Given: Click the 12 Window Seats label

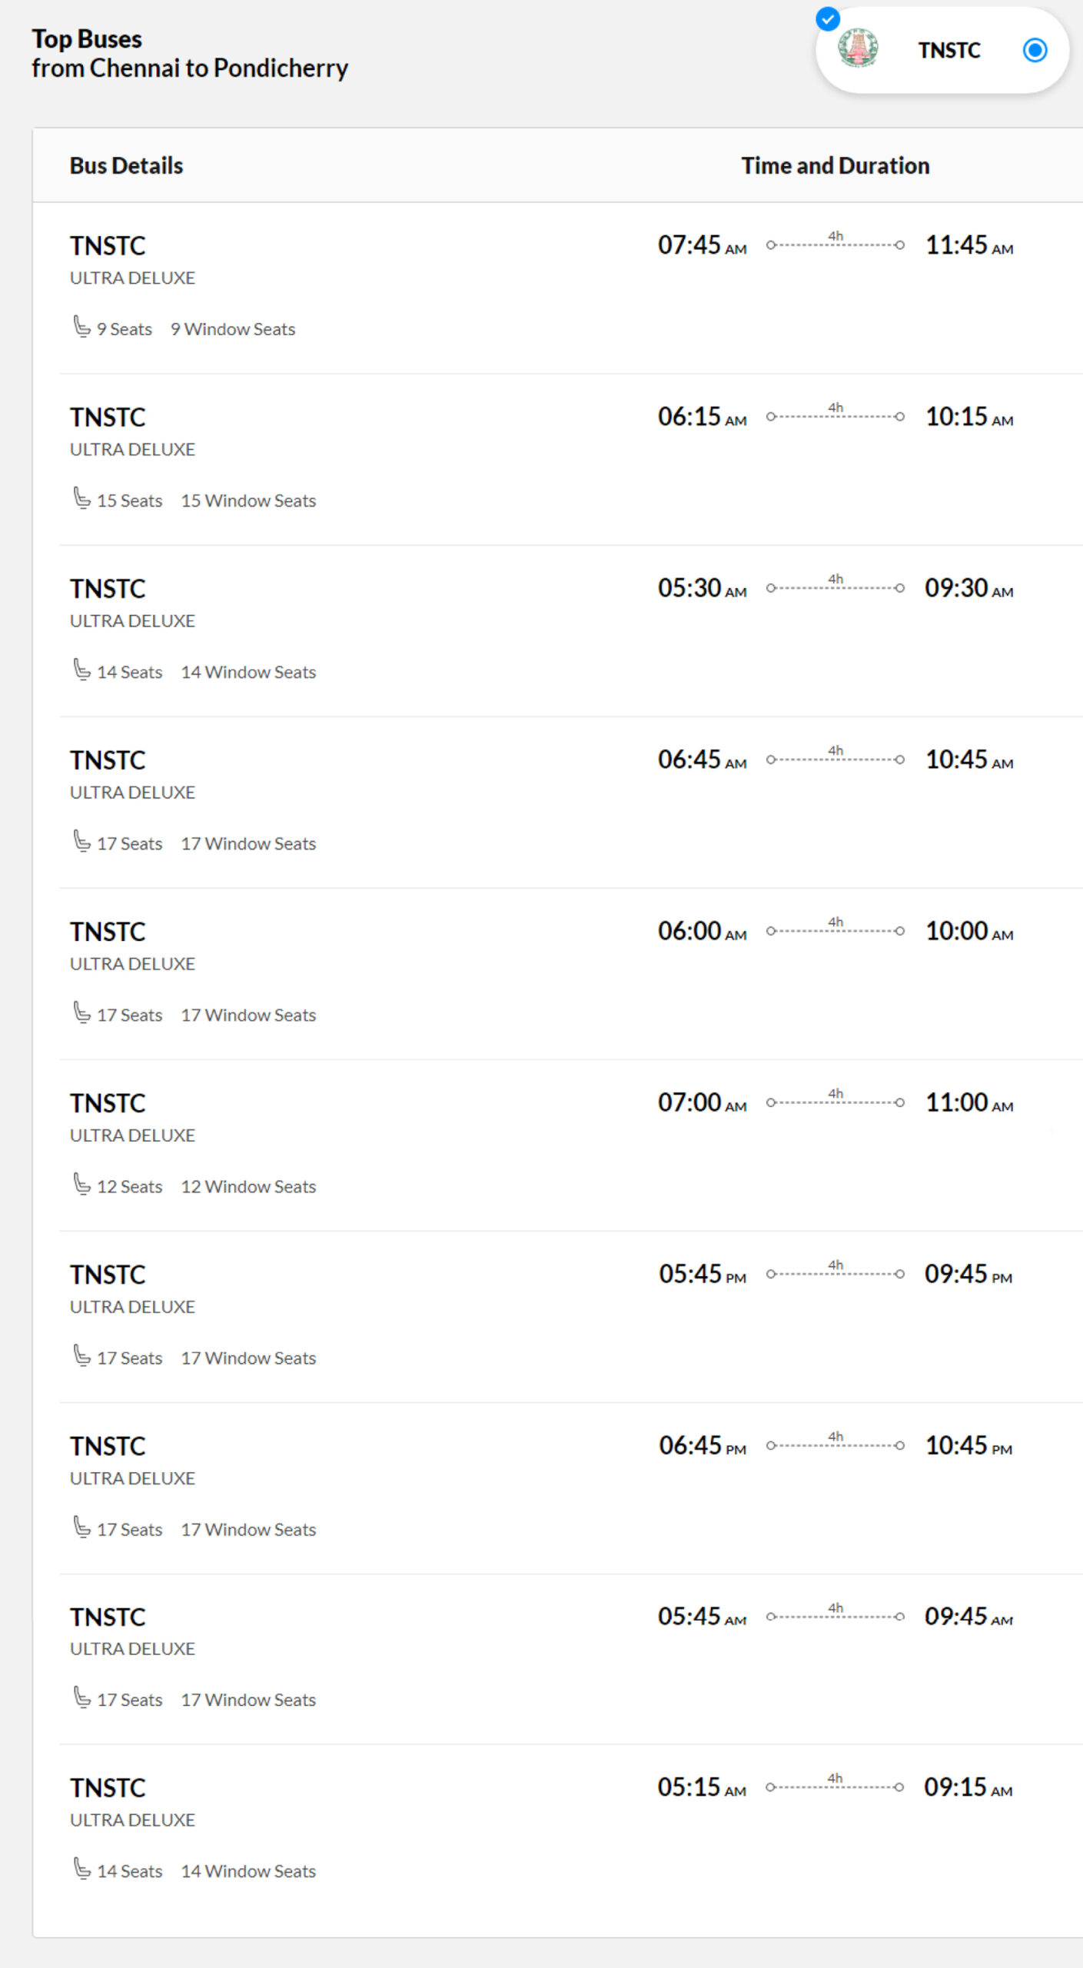Looking at the screenshot, I should pyautogui.click(x=248, y=1186).
